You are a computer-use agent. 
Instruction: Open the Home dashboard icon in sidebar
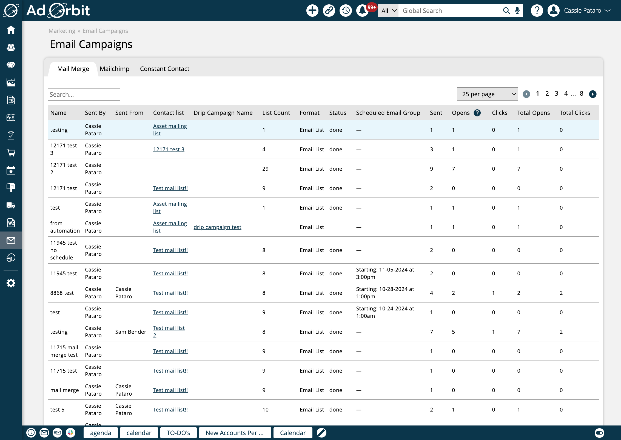tap(11, 30)
